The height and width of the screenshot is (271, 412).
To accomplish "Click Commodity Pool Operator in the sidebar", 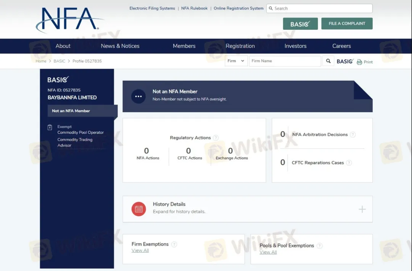I will (x=80, y=132).
